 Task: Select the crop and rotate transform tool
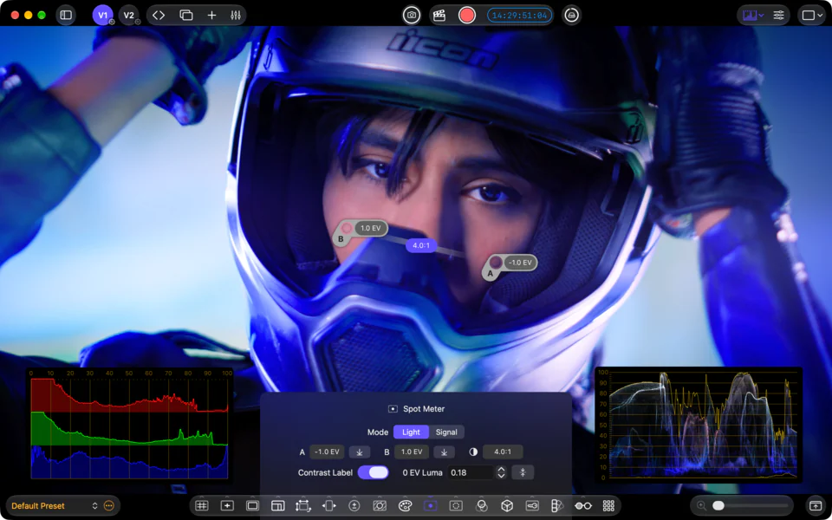pyautogui.click(x=303, y=505)
